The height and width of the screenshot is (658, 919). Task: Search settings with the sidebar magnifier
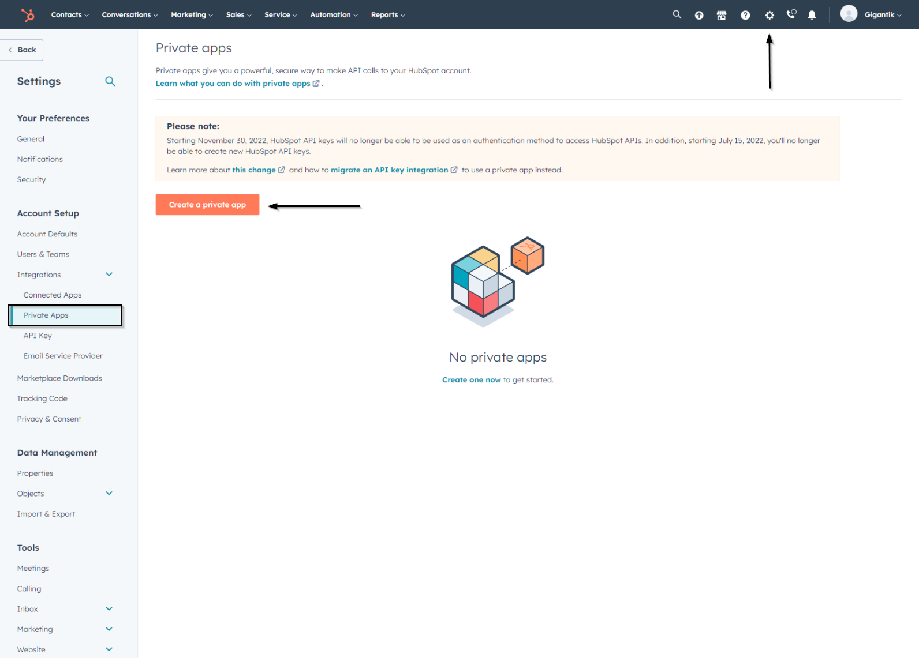pyautogui.click(x=110, y=81)
